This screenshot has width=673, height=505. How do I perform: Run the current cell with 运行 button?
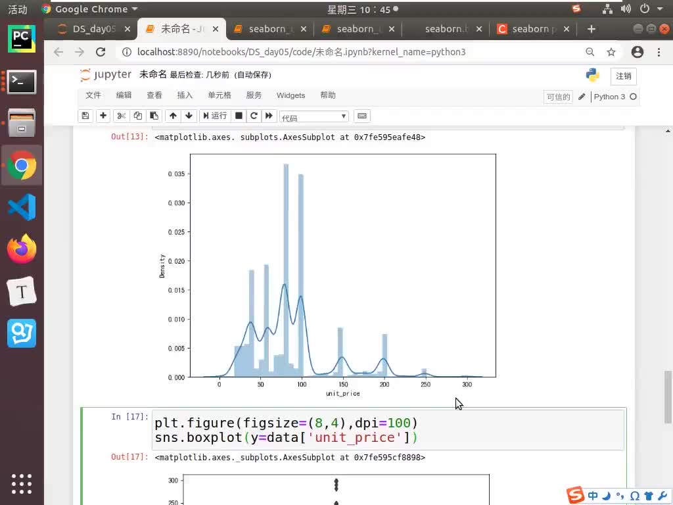[x=215, y=116]
